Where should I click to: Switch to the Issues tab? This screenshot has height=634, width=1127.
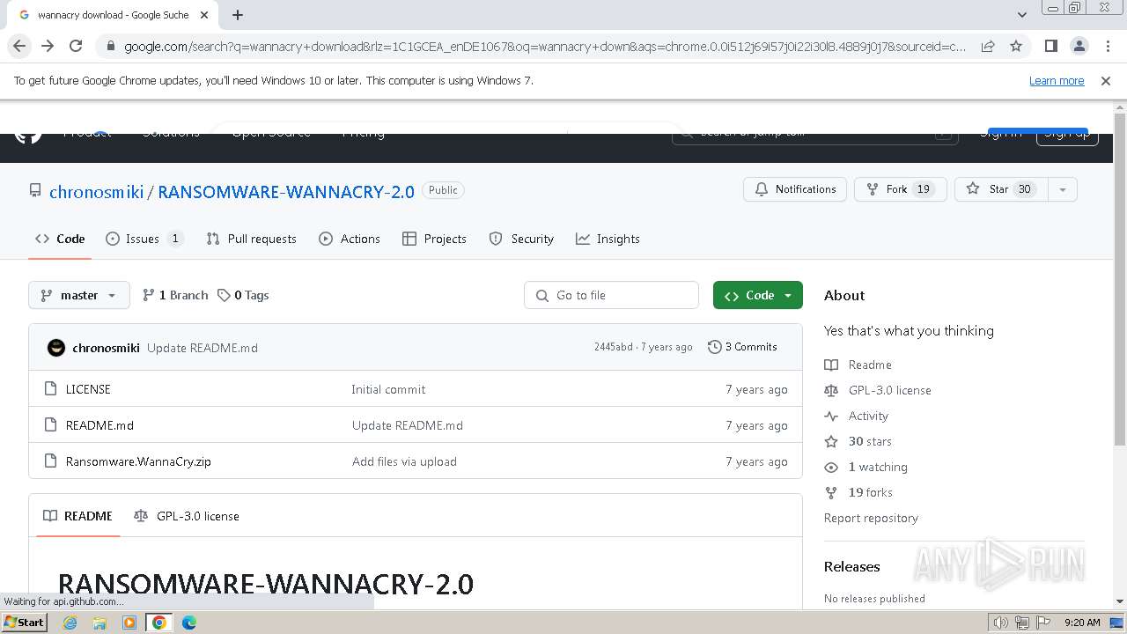[x=144, y=239]
